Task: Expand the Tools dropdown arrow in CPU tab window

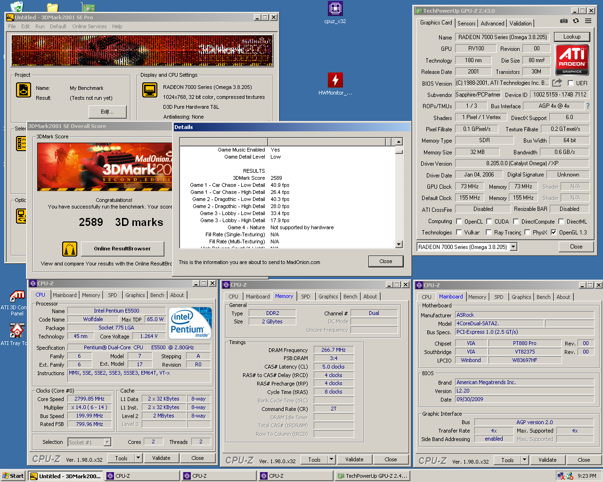Action: click(x=138, y=458)
